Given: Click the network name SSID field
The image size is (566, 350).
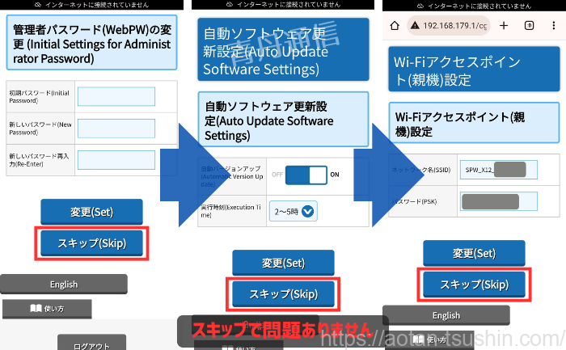Looking at the screenshot, I should pos(496,170).
